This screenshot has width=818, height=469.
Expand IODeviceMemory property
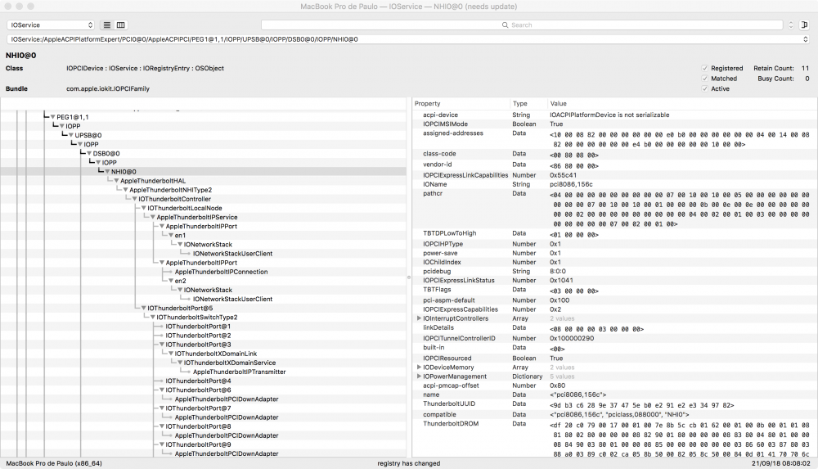pos(419,368)
